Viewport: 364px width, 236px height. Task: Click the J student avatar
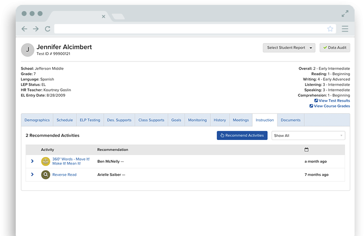pos(27,50)
